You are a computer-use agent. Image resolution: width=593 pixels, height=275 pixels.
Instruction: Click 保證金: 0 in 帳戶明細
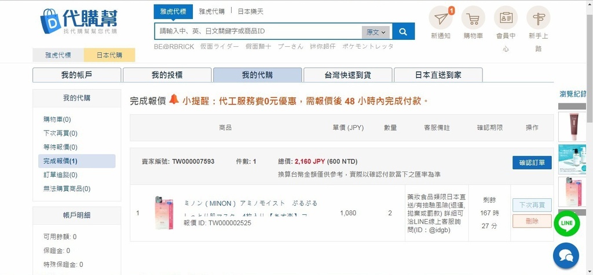point(57,251)
